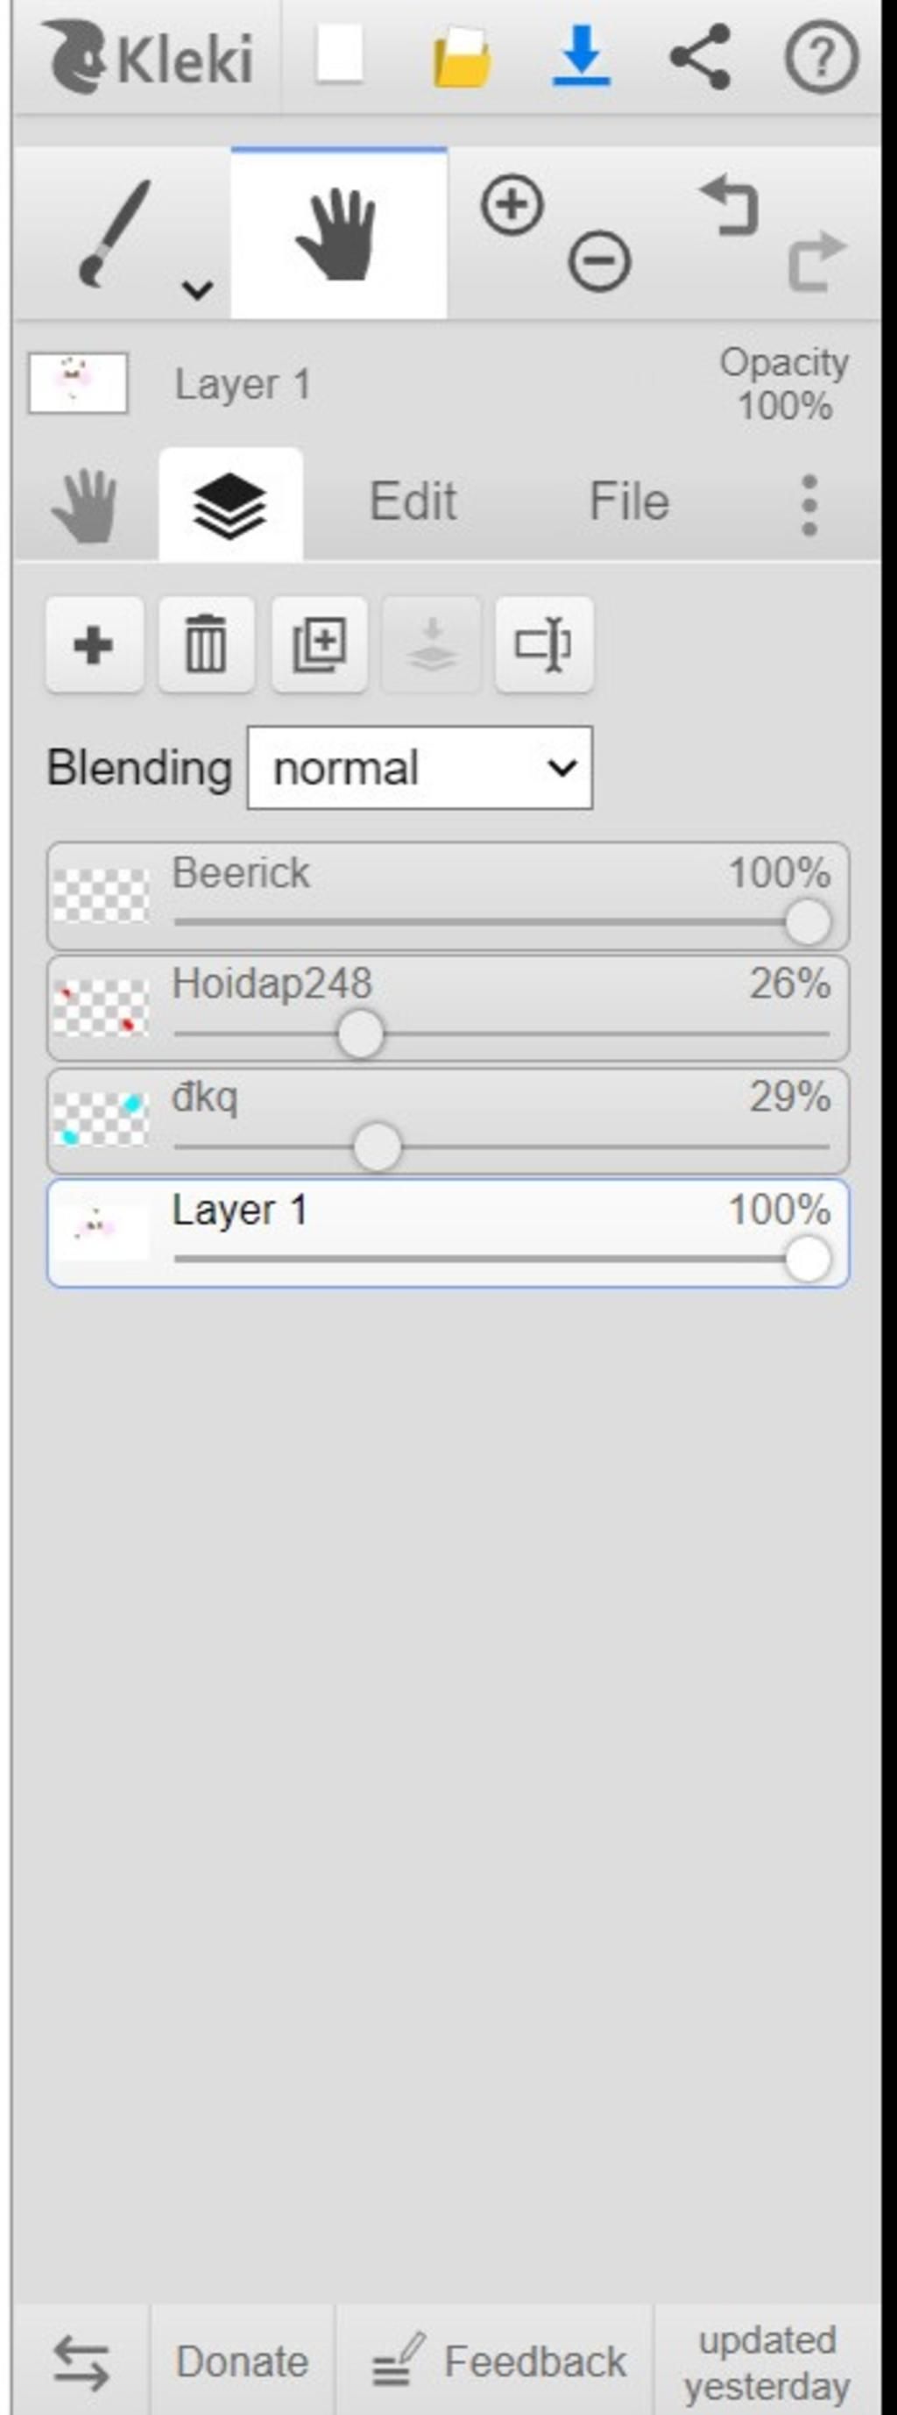Image resolution: width=897 pixels, height=2415 pixels.
Task: Open the Blending mode dropdown
Action: [419, 768]
